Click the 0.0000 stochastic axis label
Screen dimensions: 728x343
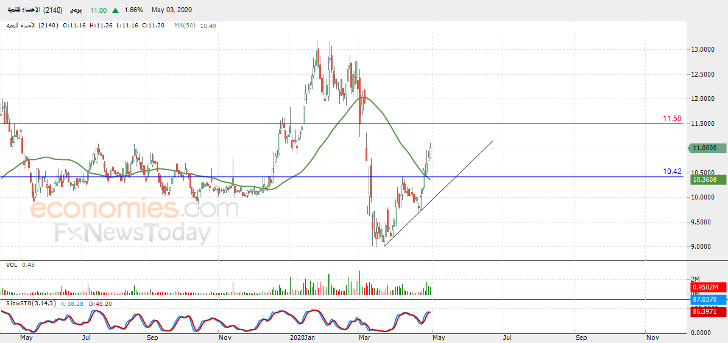point(701,332)
